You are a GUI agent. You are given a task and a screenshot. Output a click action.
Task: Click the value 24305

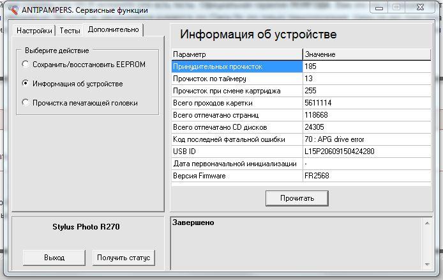314,127
